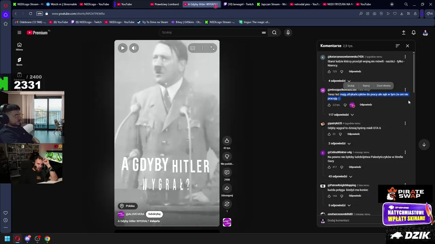Choose Zrzut ekranu in the selection popup
435x244 pixels.
[x=383, y=86]
